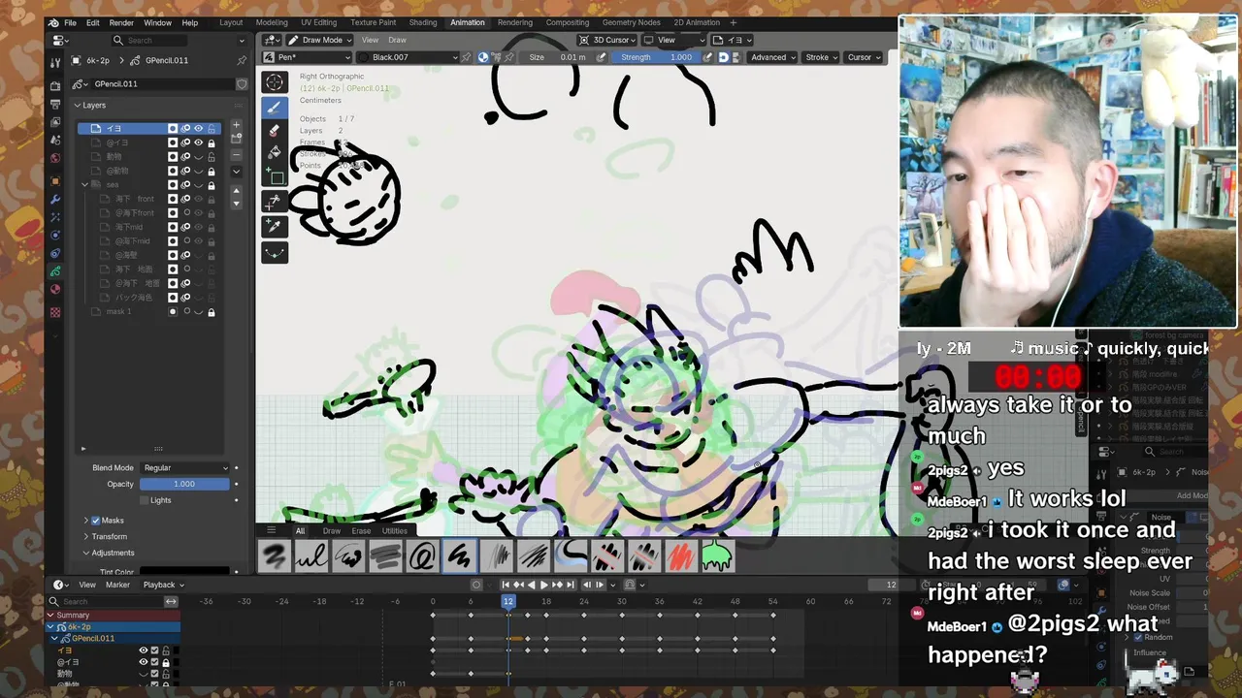Move layer up in the list

(236, 191)
